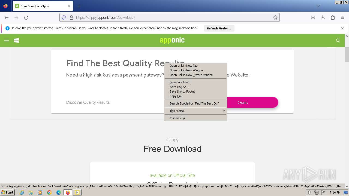Open the Apponic search magnifier icon
The height and width of the screenshot is (196, 349).
(x=338, y=41)
